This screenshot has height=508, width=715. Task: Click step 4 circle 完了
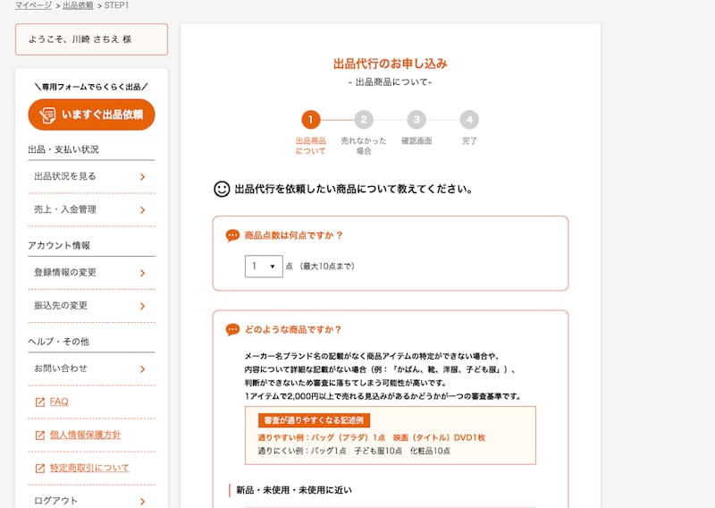[469, 120]
